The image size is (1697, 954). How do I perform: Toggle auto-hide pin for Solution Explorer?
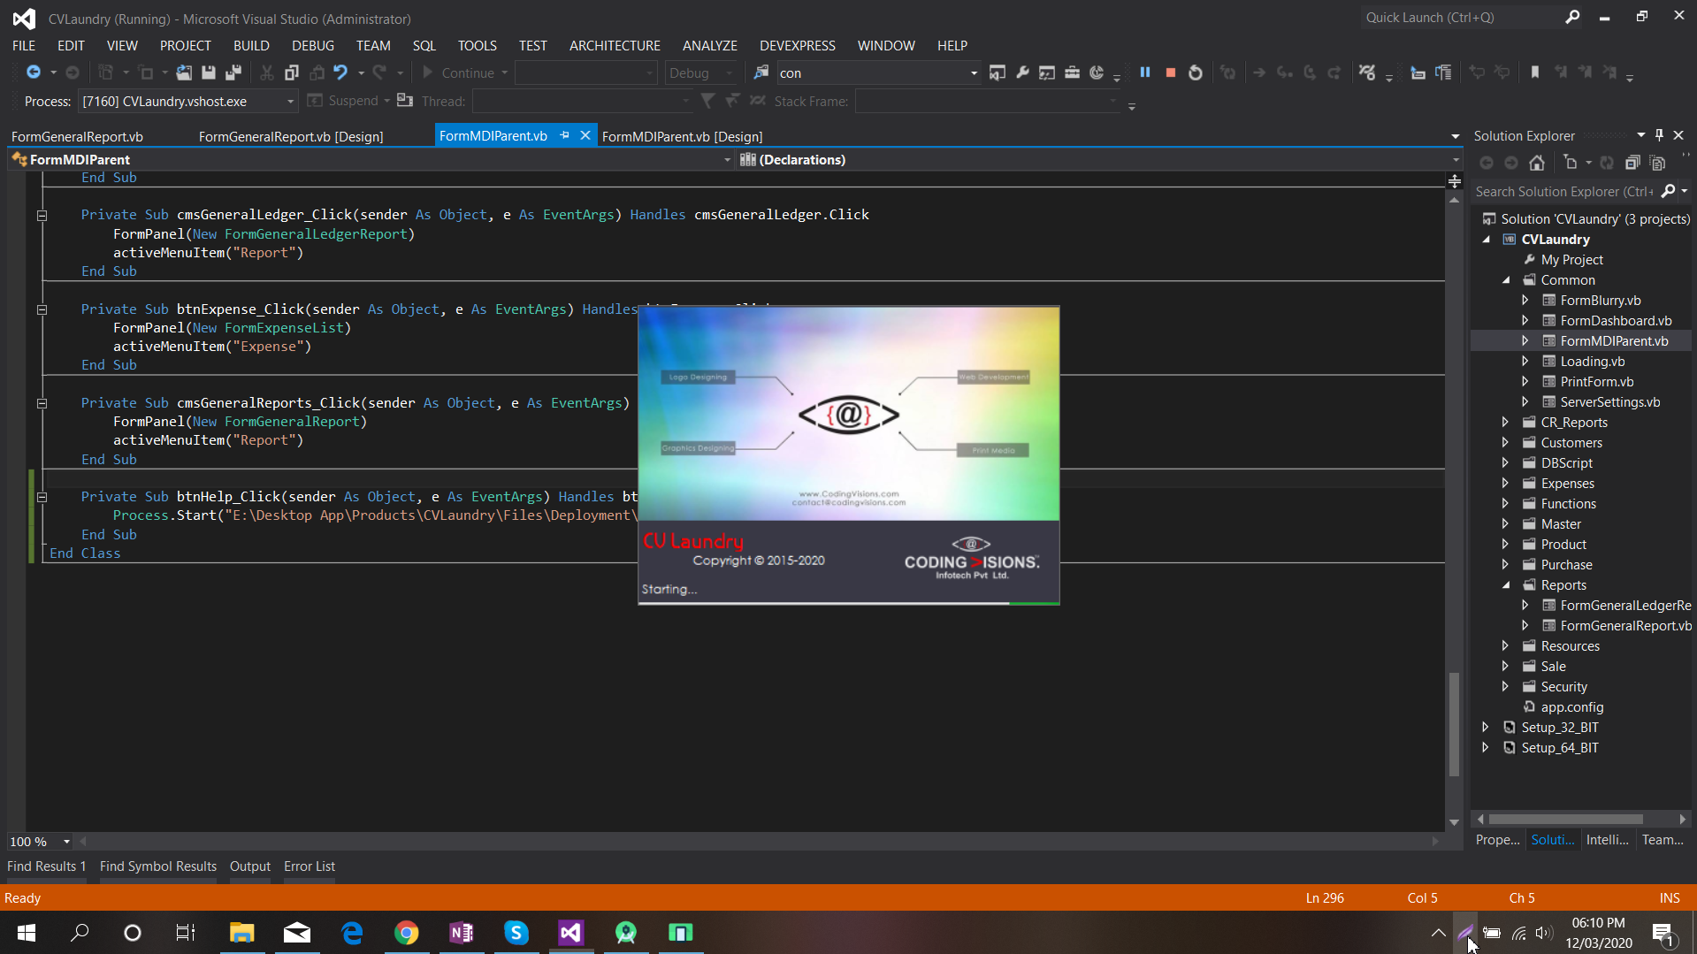tap(1659, 135)
